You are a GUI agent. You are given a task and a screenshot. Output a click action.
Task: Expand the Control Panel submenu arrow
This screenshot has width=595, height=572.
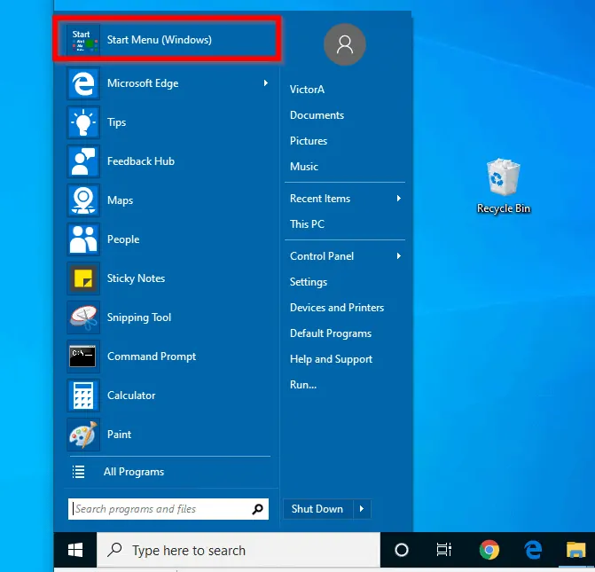coord(399,256)
